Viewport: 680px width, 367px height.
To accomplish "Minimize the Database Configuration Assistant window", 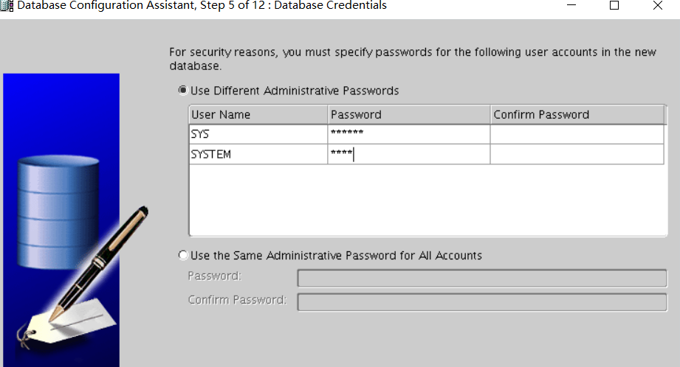I will (x=572, y=6).
